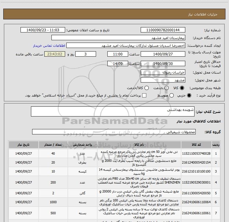Click the تعداد / مقدار column header
Screen dimensions: 229x222
[53, 145]
